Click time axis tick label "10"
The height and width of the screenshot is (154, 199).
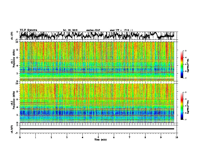click(x=177, y=137)
